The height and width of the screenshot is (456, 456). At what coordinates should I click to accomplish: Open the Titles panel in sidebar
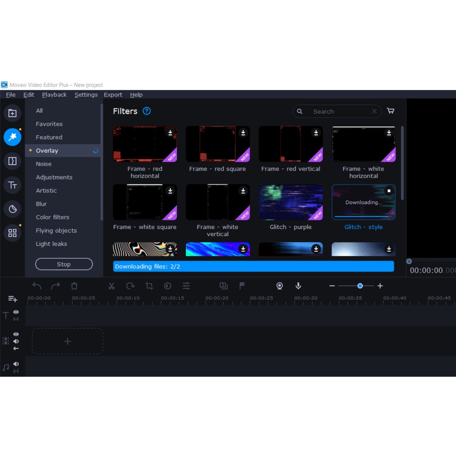[12, 185]
